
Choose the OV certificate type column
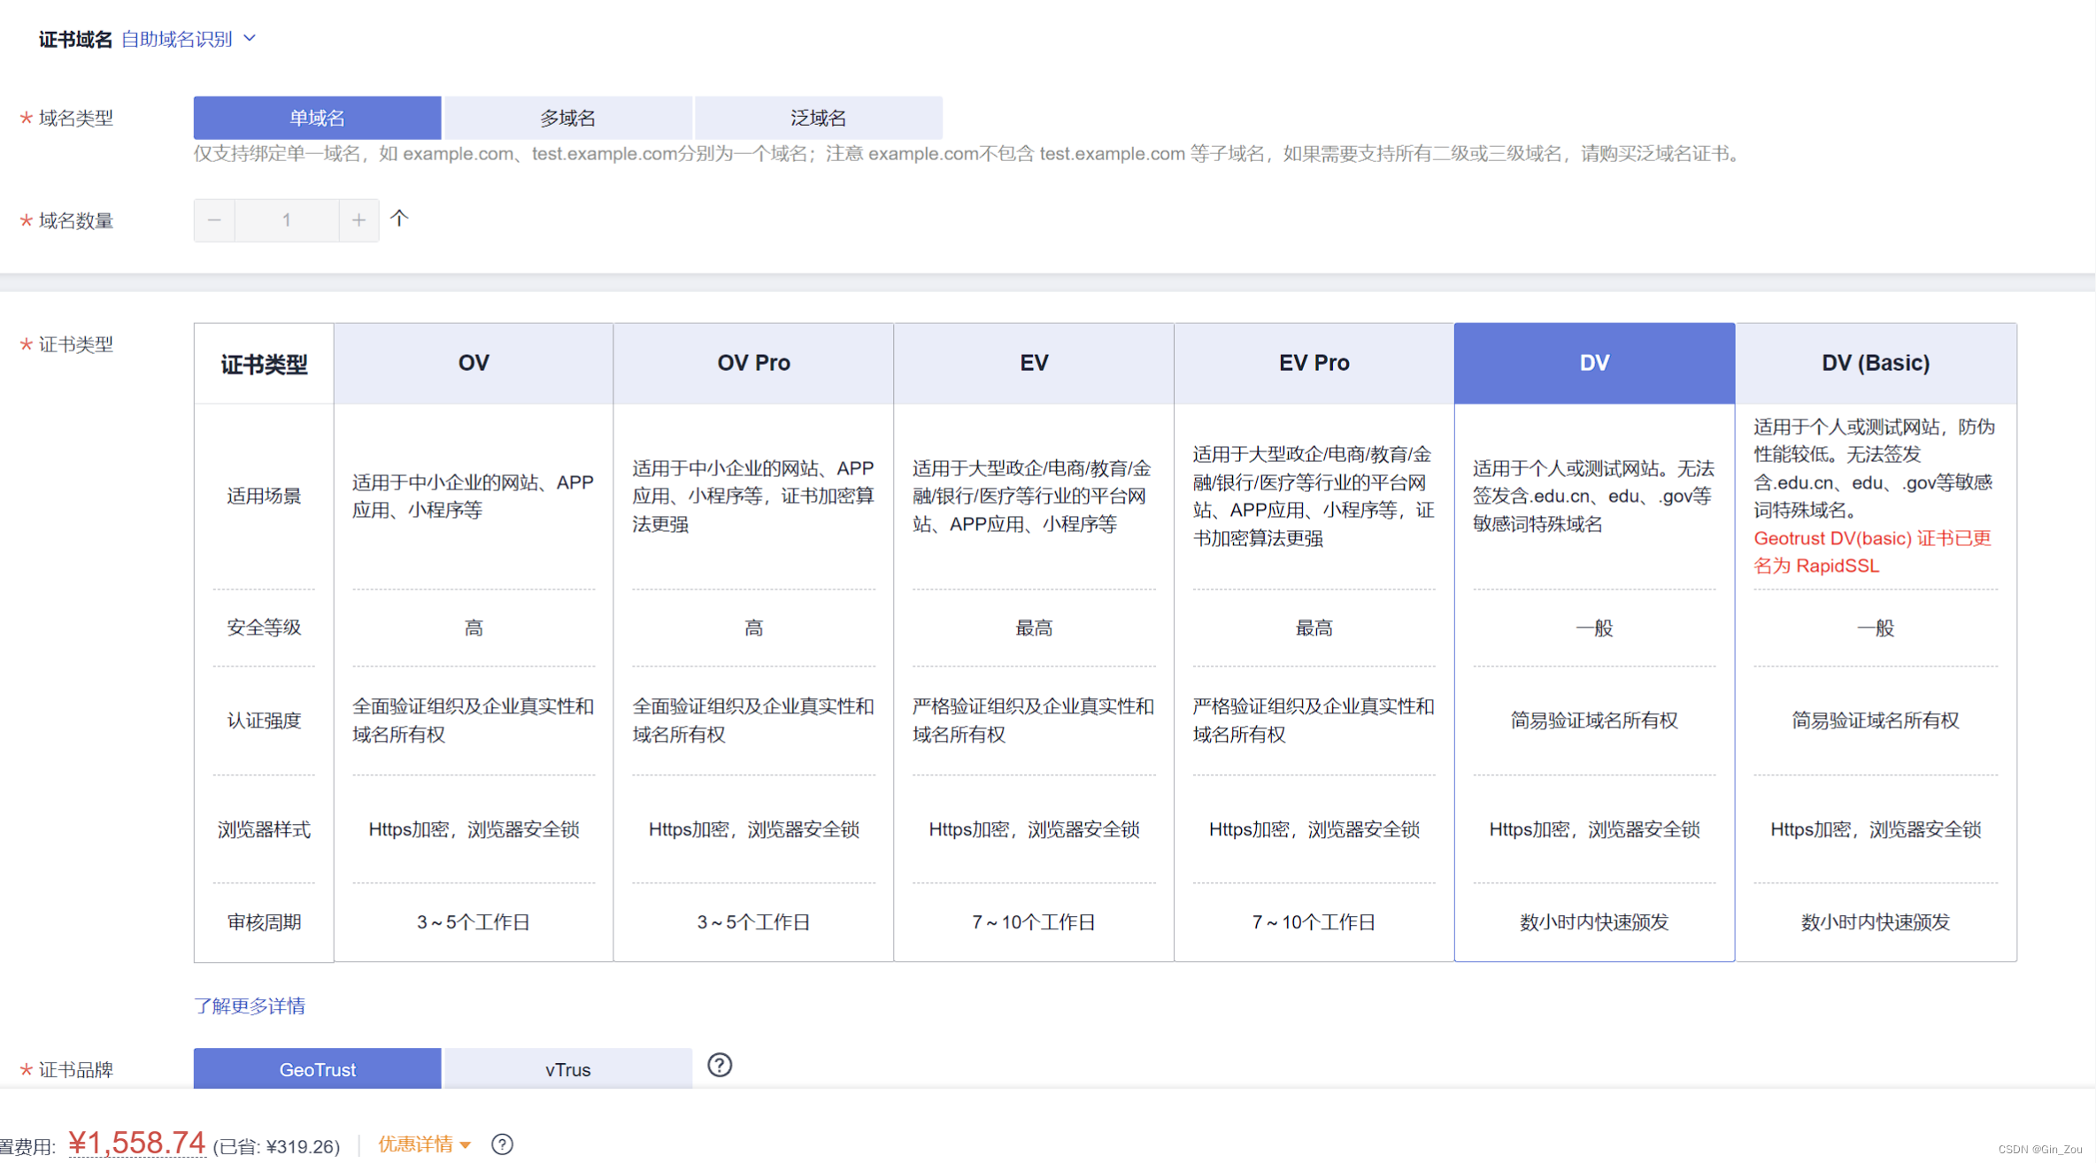[474, 363]
